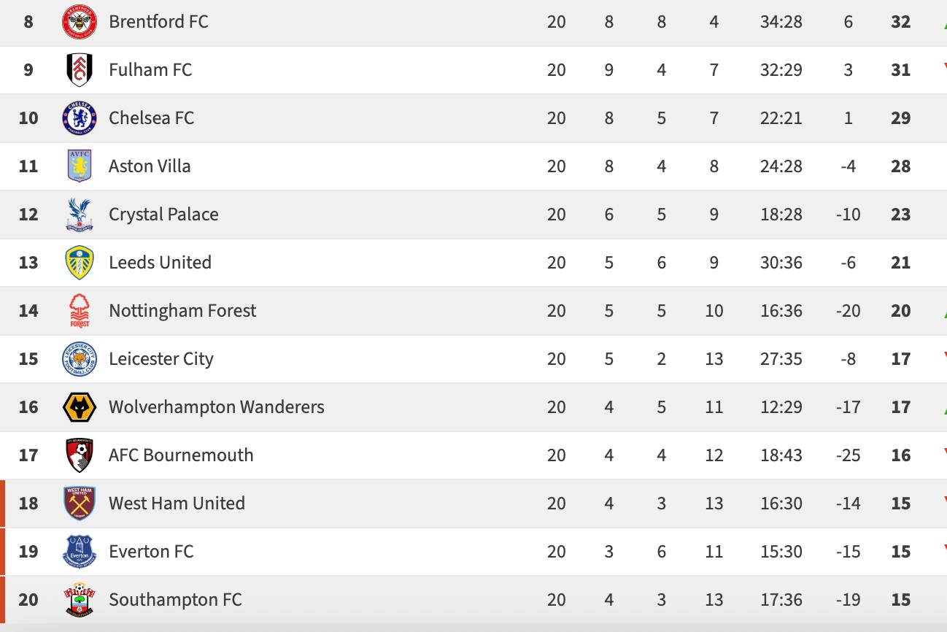This screenshot has height=632, width=947.
Task: Click the Everton FC club crest
Action: point(79,552)
